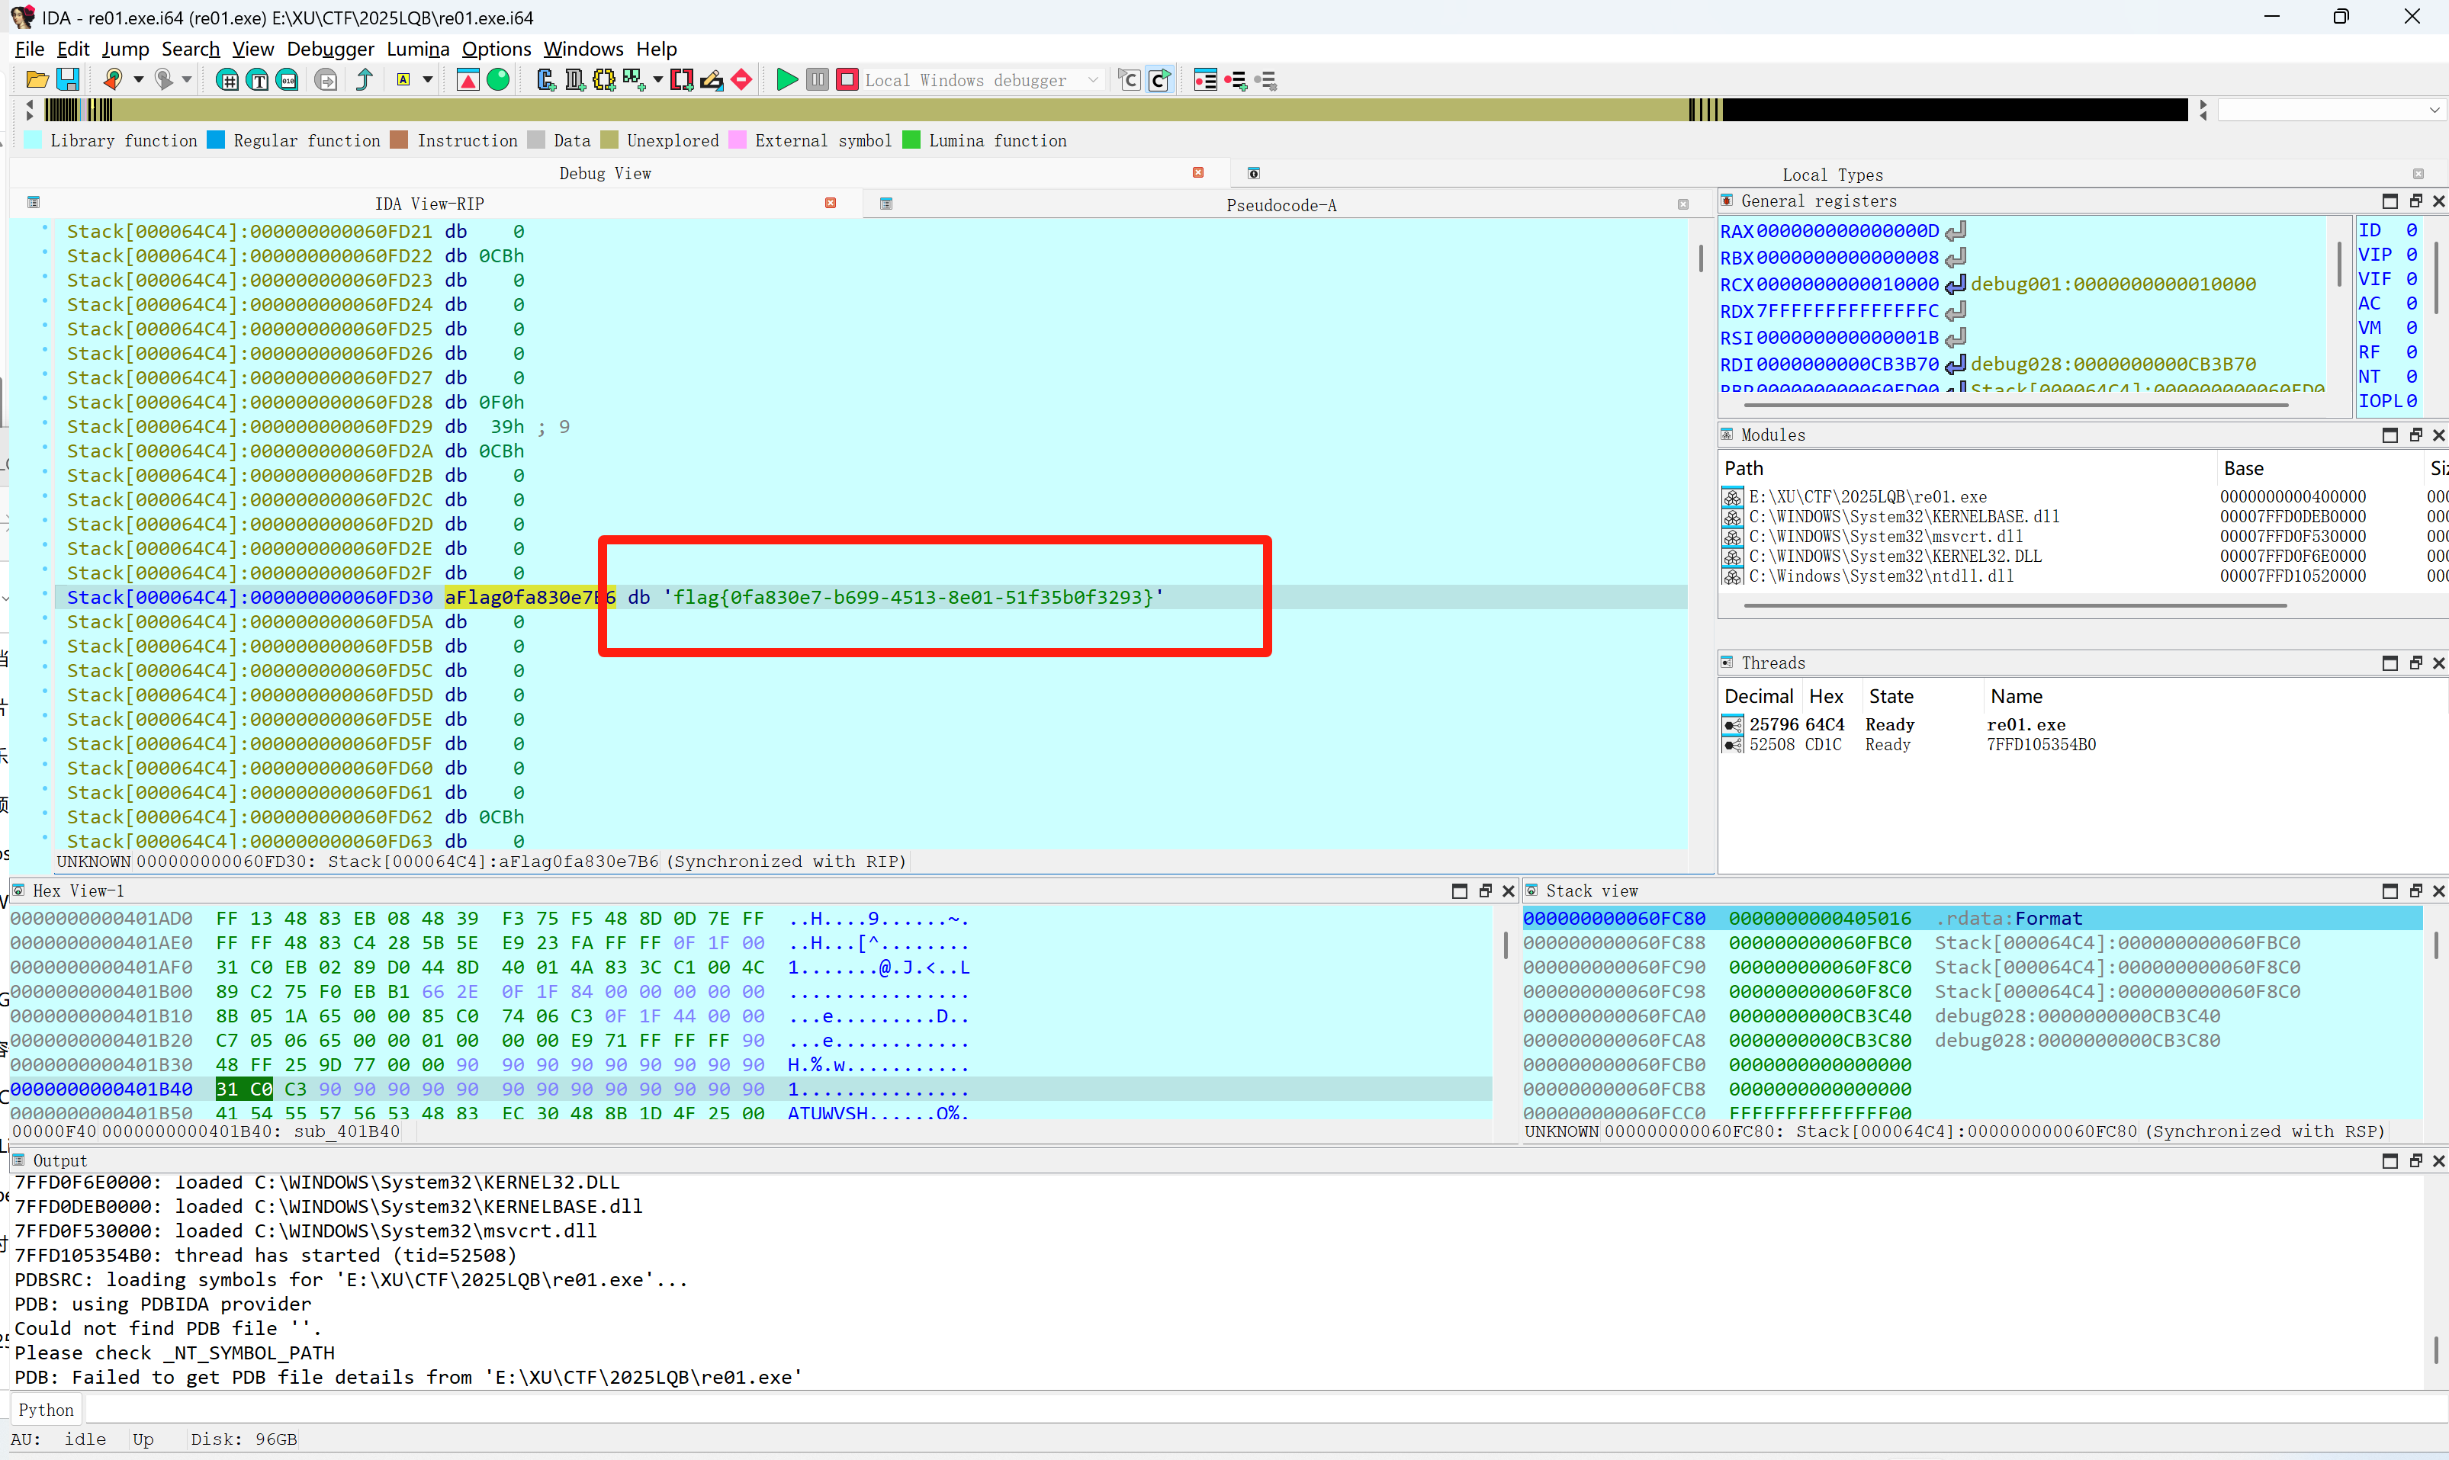Expand Jump forward history dropdown arrow
Screen dimensions: 2449x1460
187,80
